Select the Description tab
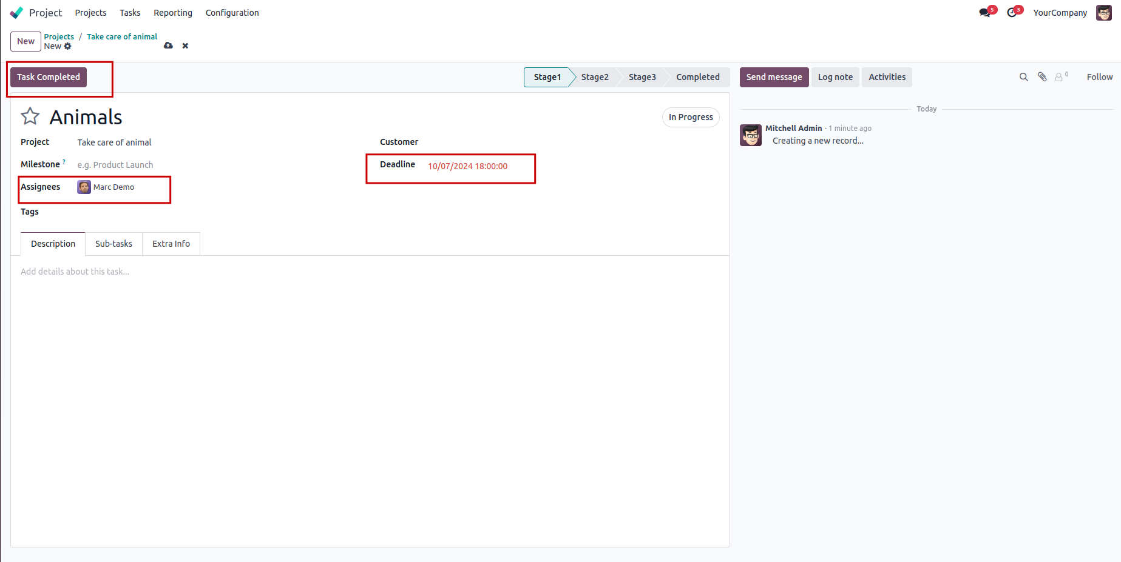 (x=53, y=244)
